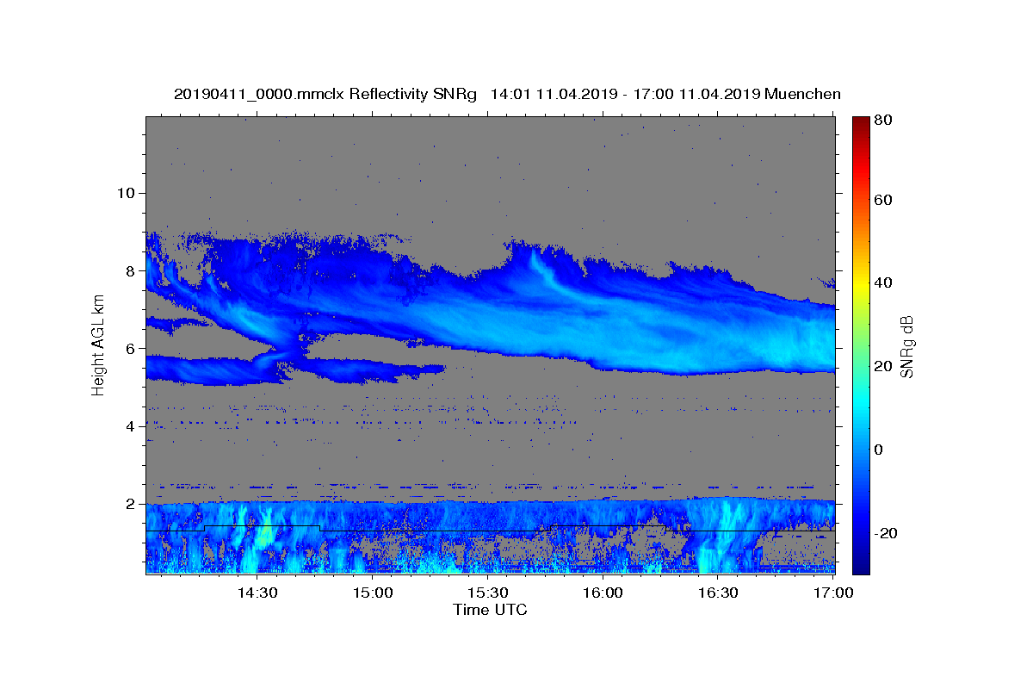Viewport: 1033px width, 689px height.
Task: Click the 16:00 time tick label
Action: tap(603, 593)
